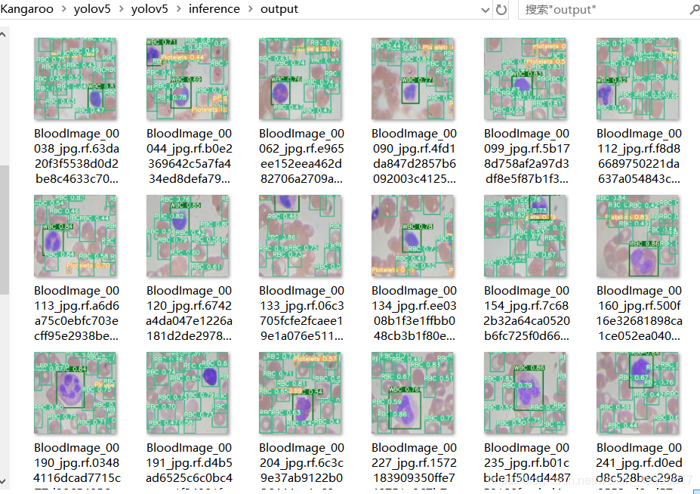Pick the BloodImage_00090 file thumbnail
Image resolution: width=700 pixels, height=494 pixels.
point(413,79)
